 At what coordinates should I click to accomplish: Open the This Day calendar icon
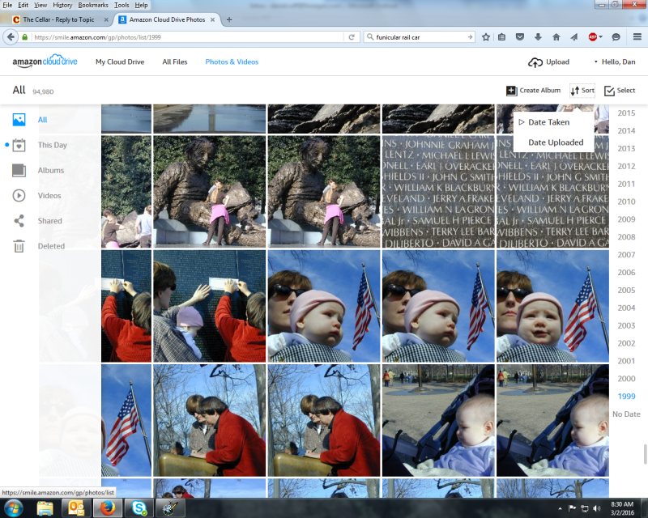19,146
